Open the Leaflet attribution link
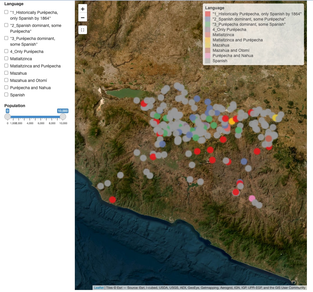 point(99,288)
